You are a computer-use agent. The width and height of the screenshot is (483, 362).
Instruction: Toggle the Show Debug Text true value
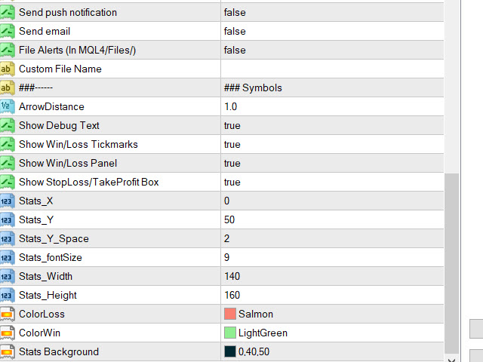click(332, 126)
